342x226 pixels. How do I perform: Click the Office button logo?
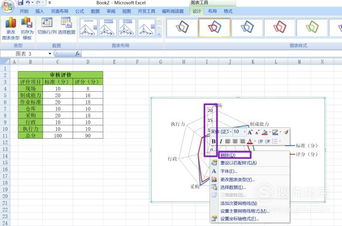point(8,6)
